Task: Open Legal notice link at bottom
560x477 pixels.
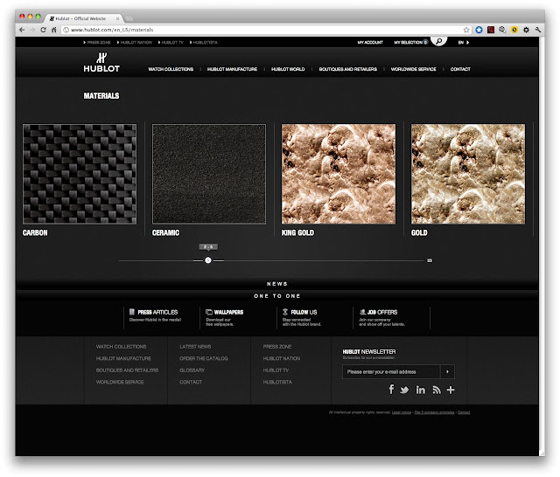Action: pyautogui.click(x=402, y=412)
